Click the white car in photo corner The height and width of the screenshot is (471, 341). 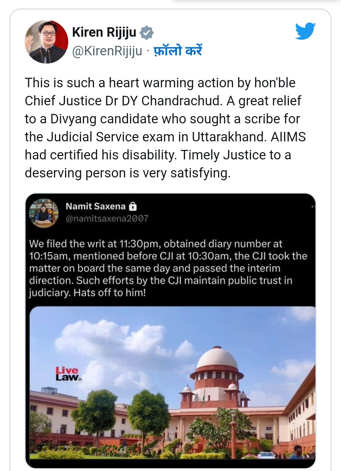pyautogui.click(x=266, y=455)
